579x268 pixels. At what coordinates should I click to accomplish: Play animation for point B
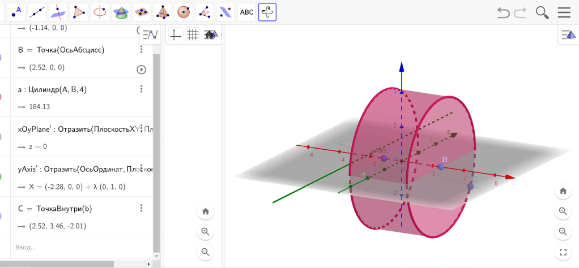point(142,70)
